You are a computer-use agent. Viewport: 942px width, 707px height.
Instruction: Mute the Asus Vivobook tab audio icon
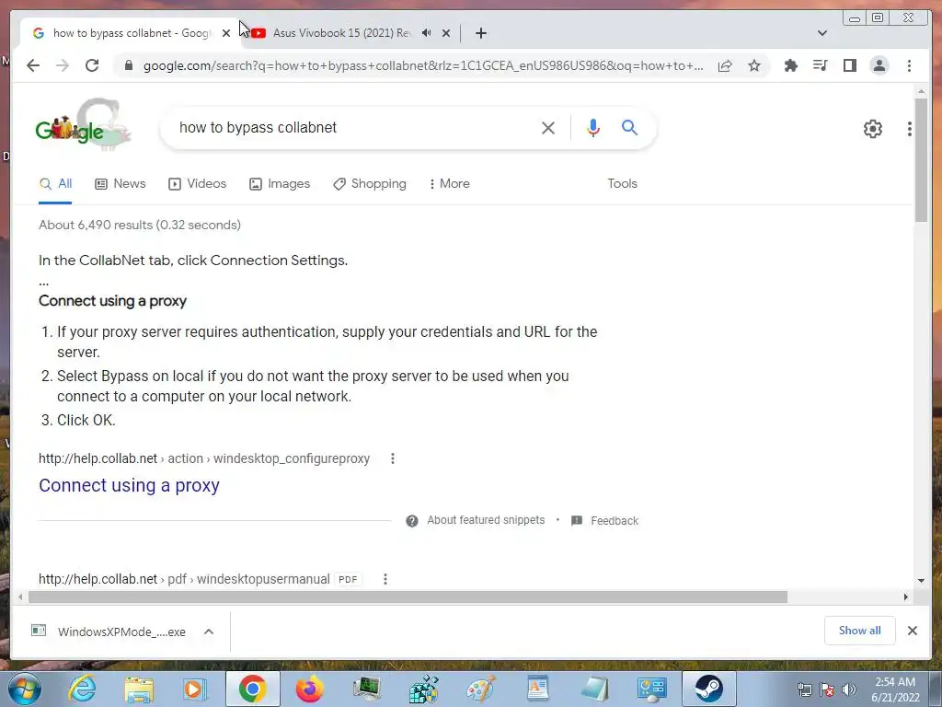coord(427,33)
